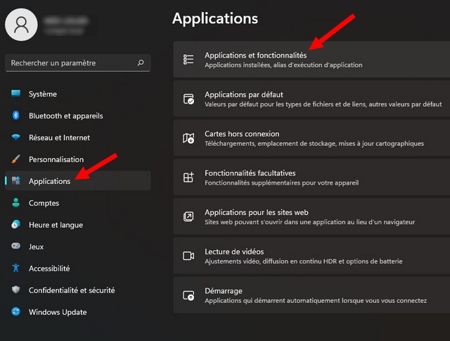Open Cartes hors connexion
The image size is (450, 341).
311,138
